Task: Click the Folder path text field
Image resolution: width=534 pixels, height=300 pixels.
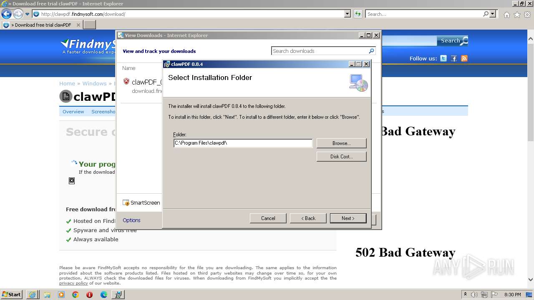Action: (x=243, y=143)
